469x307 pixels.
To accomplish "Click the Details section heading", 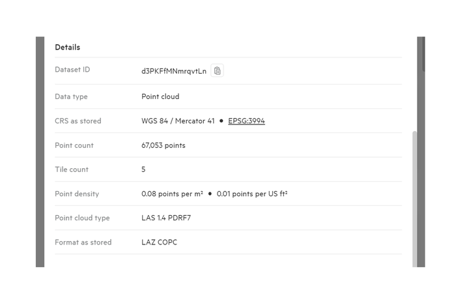I will coord(68,48).
